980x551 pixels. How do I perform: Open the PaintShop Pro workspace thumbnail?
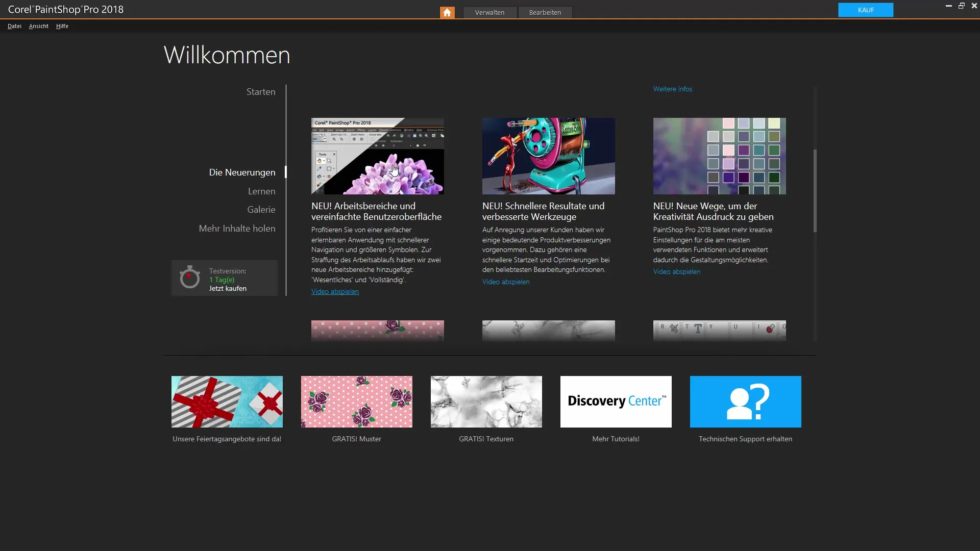378,156
